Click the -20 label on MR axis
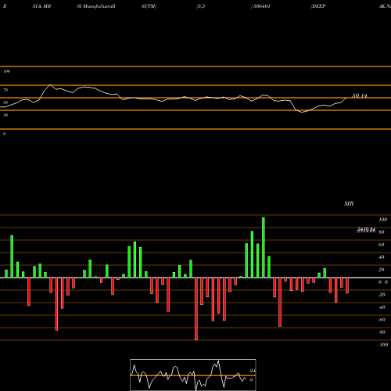 (382, 295)
